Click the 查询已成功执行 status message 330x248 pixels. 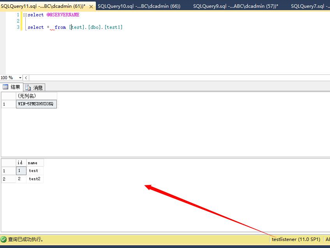point(26,239)
